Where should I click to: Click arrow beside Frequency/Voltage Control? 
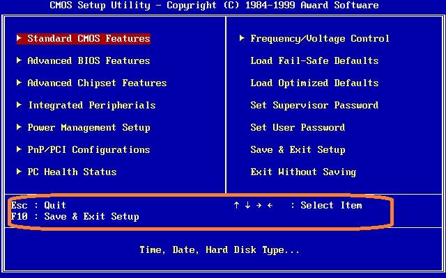[x=242, y=38]
